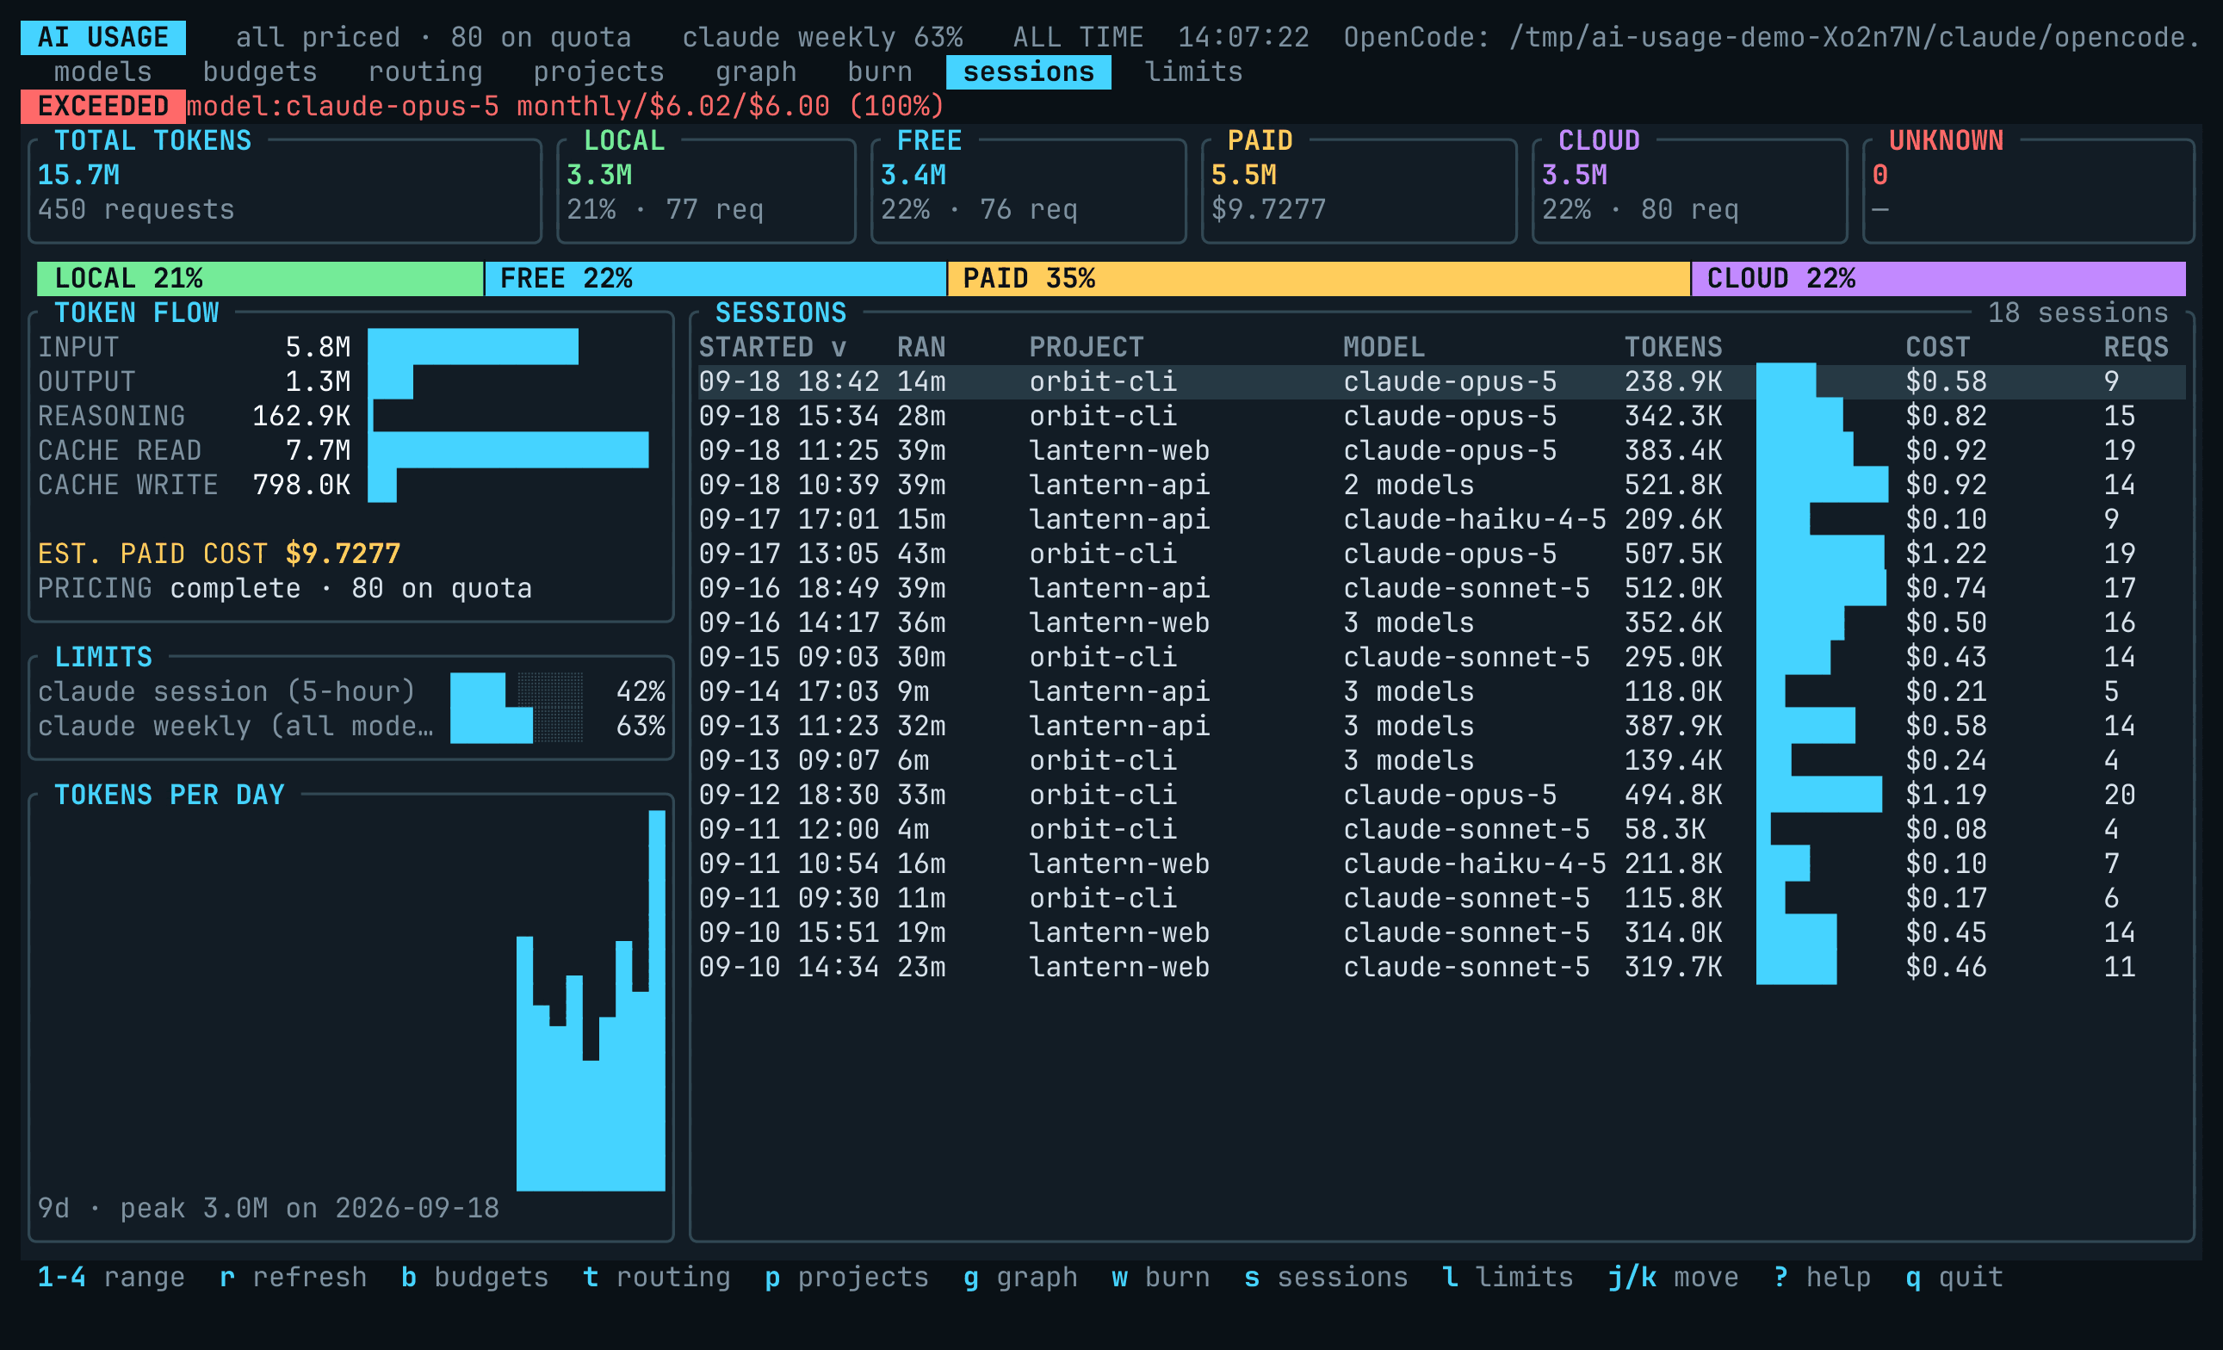This screenshot has height=1350, width=2223.
Task: Select the 09-16 18:49 lantern-api session
Action: click(1442, 588)
